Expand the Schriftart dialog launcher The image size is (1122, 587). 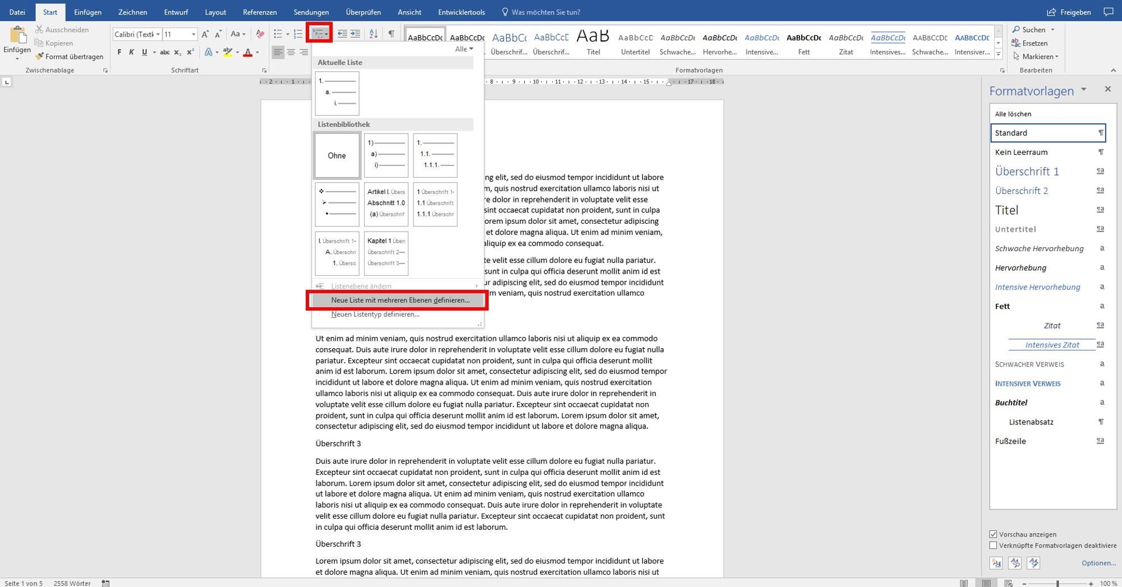click(x=264, y=71)
